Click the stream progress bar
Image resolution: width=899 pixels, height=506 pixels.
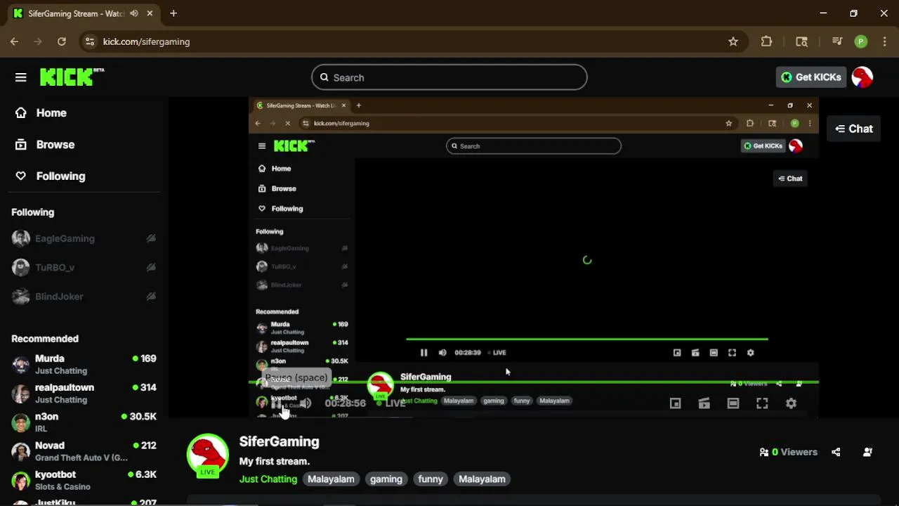(534, 382)
